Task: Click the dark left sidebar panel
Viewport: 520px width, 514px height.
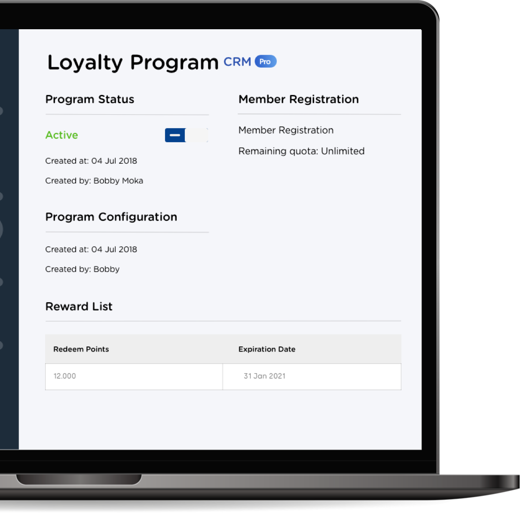Action: click(x=9, y=239)
